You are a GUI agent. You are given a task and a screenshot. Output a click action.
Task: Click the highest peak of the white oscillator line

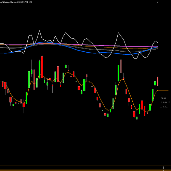pyautogui.click(x=40, y=31)
